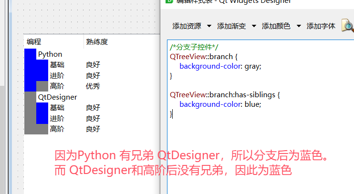Select 进阶 row under QtDesigner
Viewport: 354px width, 194px height.
(57, 118)
